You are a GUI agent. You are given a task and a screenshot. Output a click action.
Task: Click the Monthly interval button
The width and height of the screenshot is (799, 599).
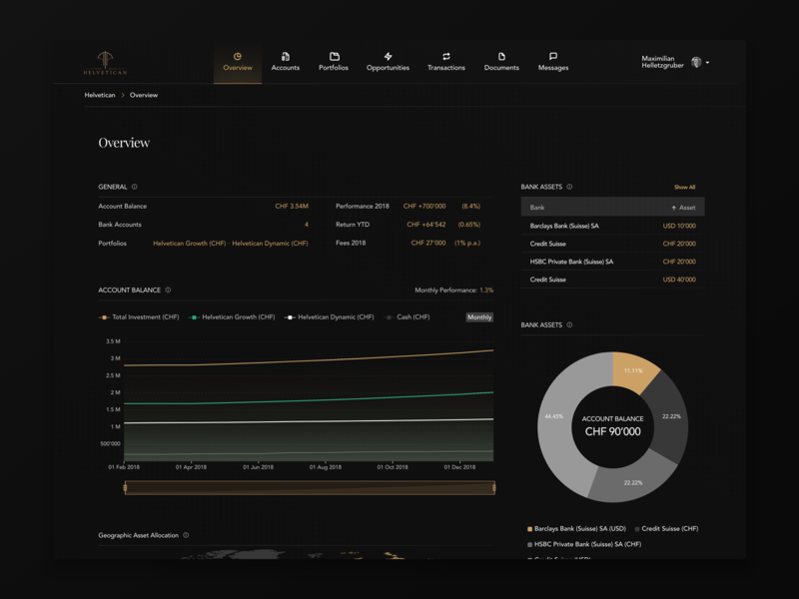(479, 317)
